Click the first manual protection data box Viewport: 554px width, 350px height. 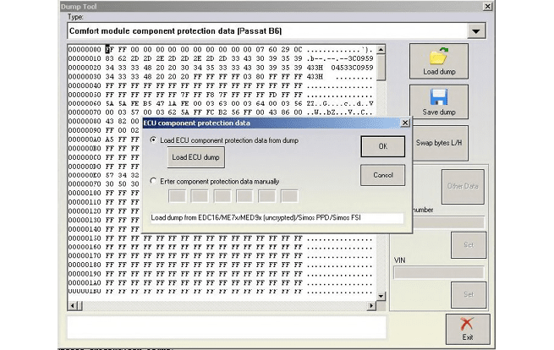pos(178,197)
